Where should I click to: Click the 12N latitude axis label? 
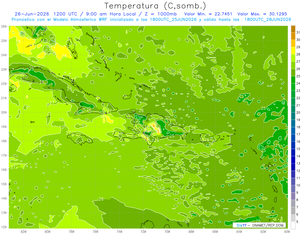4,227
